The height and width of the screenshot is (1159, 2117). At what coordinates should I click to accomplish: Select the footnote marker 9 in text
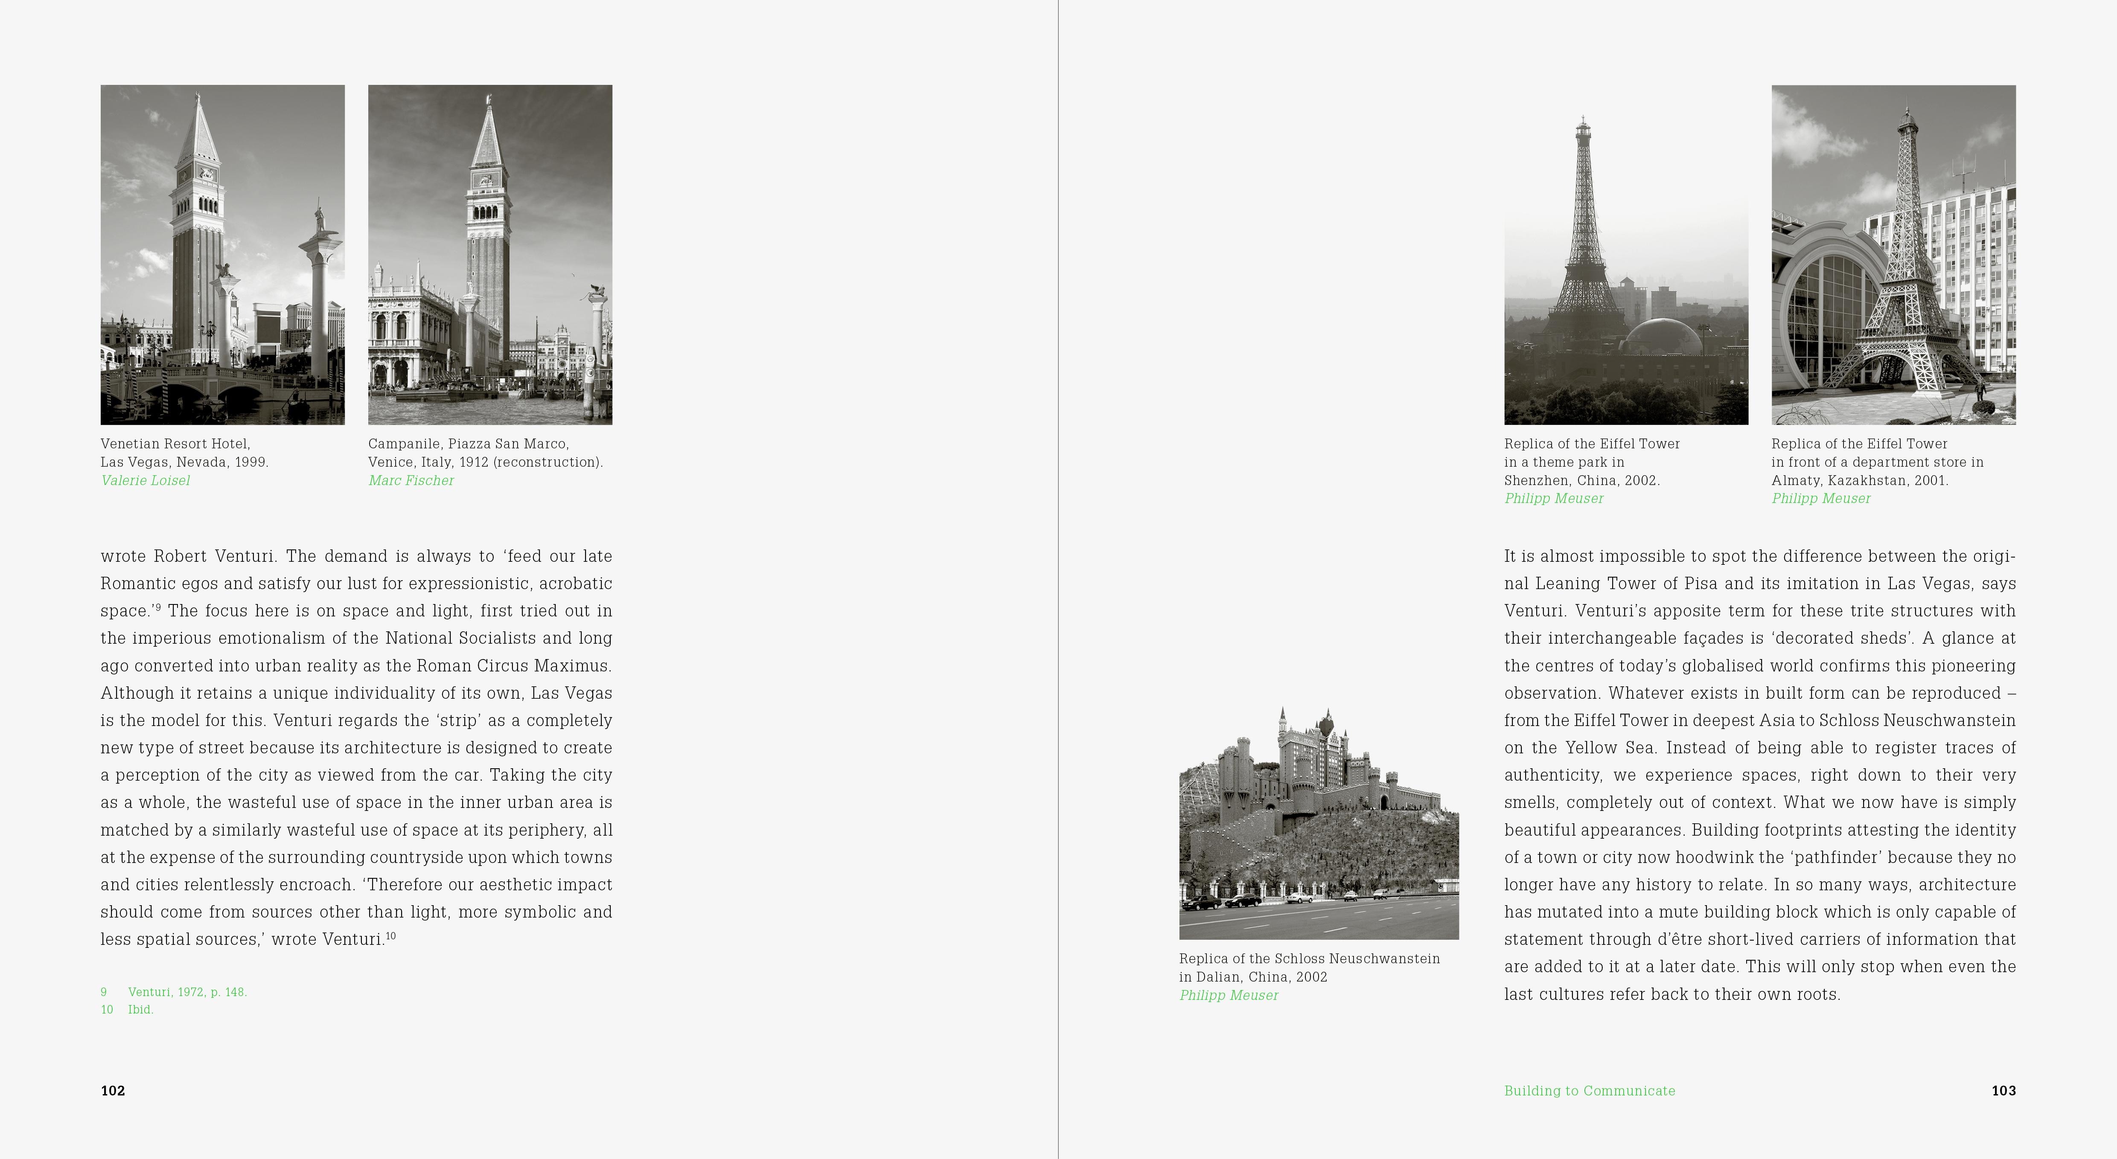click(160, 606)
